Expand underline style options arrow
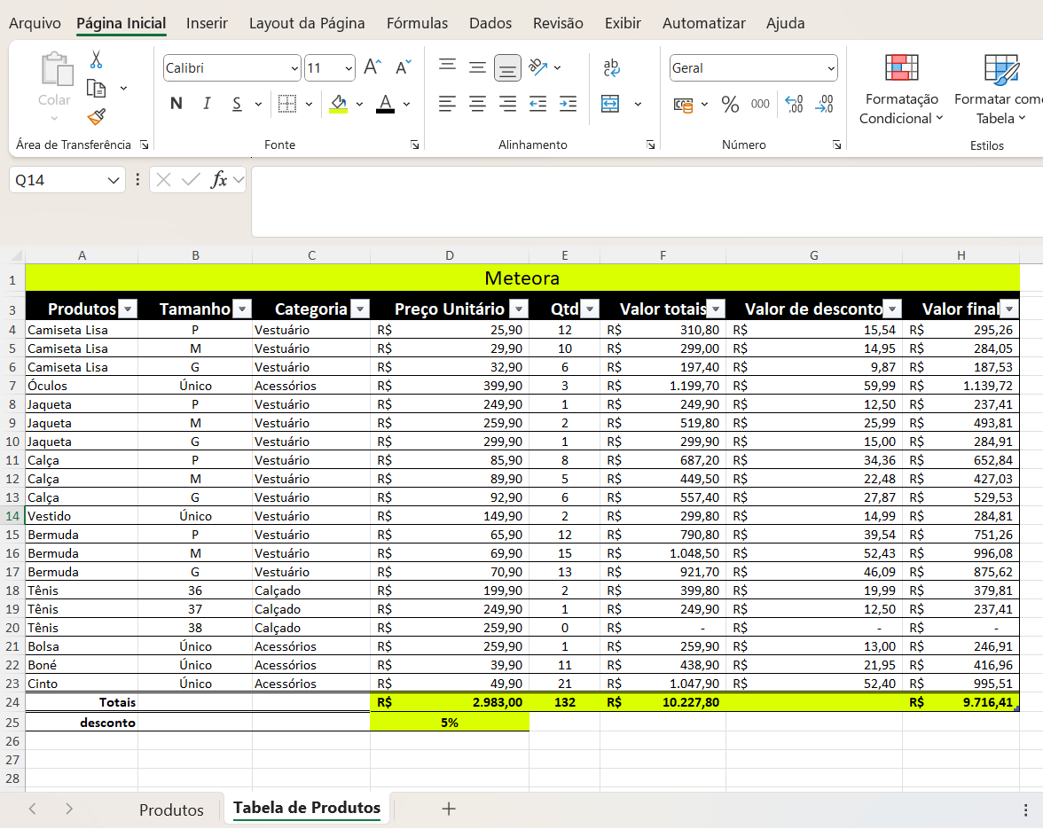Viewport: 1043px width, 829px height. [x=258, y=105]
